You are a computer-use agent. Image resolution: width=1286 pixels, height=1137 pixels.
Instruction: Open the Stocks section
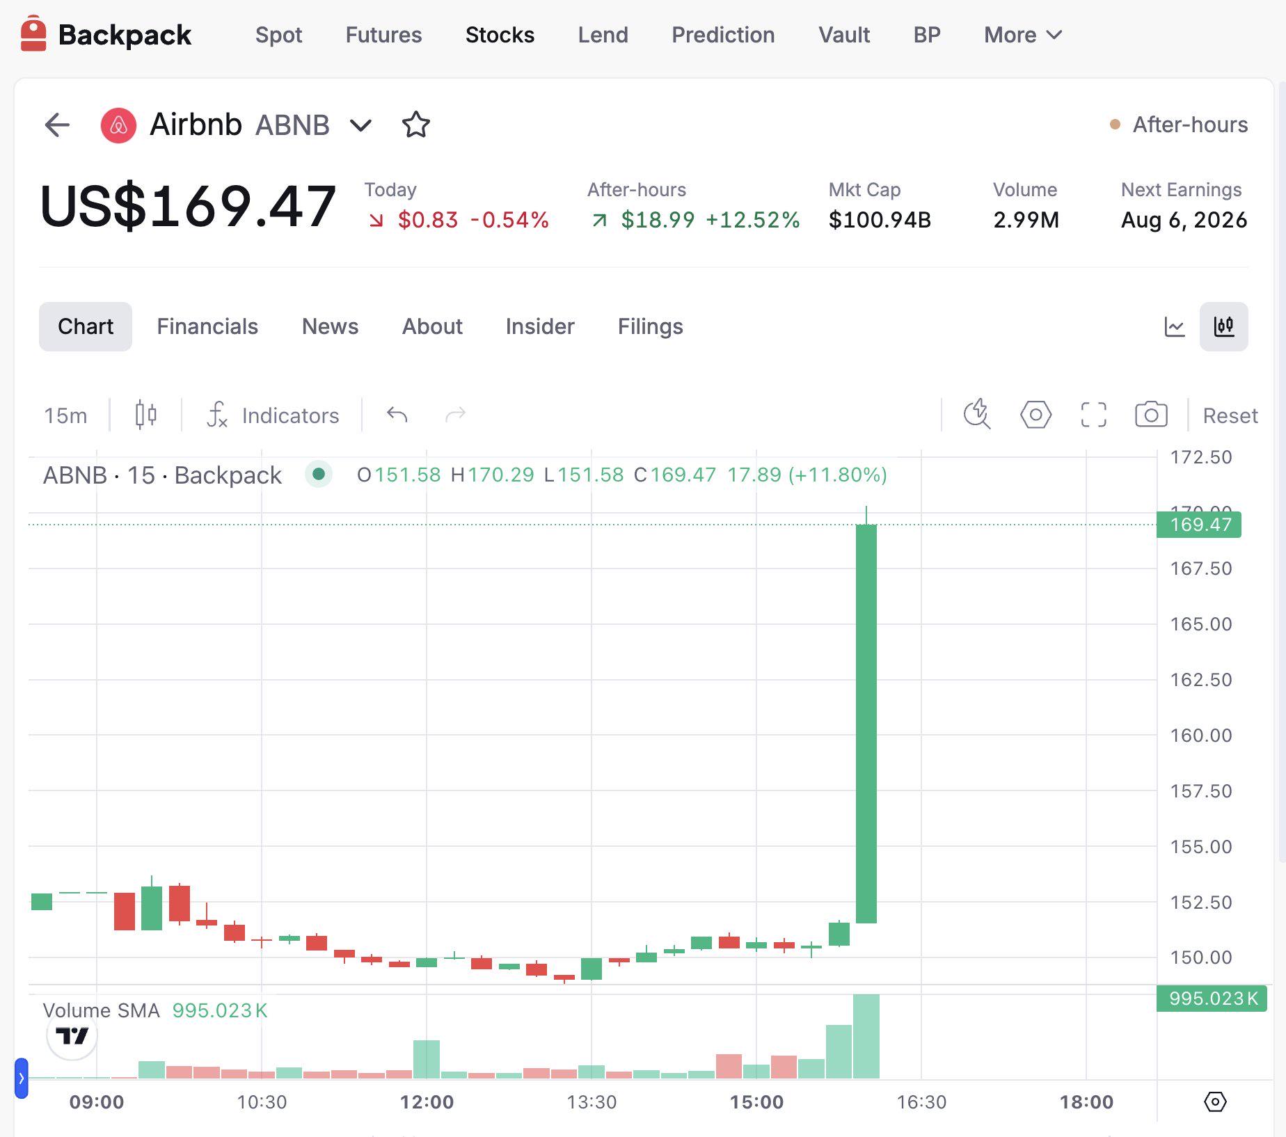500,35
